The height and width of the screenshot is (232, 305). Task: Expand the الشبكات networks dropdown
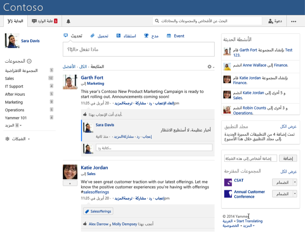pyautogui.click(x=29, y=139)
